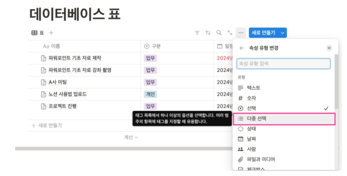Click the property type panel scrollbar
347x176 pixels.
[336, 82]
